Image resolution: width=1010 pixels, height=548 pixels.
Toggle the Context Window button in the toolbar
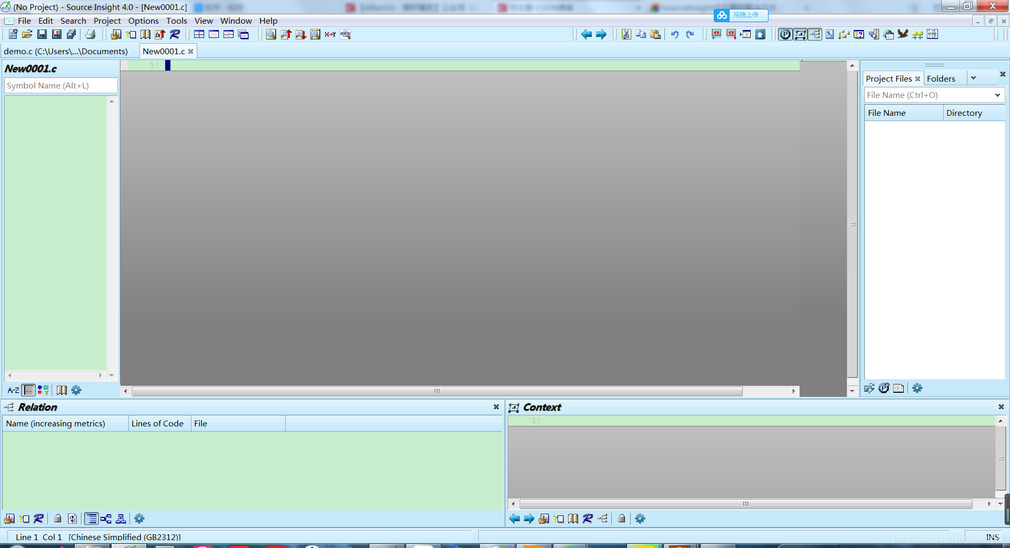point(800,34)
